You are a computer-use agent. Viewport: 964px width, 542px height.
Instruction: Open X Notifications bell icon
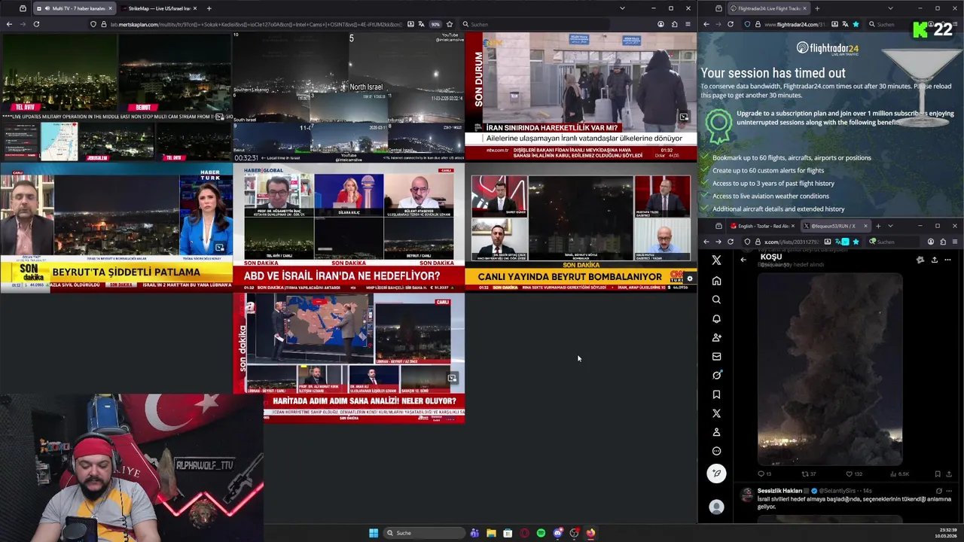click(716, 318)
